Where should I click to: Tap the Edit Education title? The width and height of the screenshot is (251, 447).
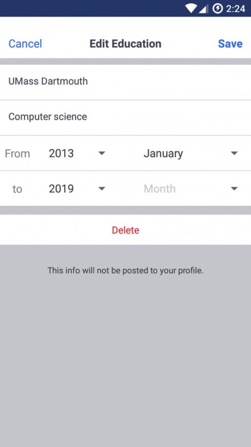pos(125,44)
